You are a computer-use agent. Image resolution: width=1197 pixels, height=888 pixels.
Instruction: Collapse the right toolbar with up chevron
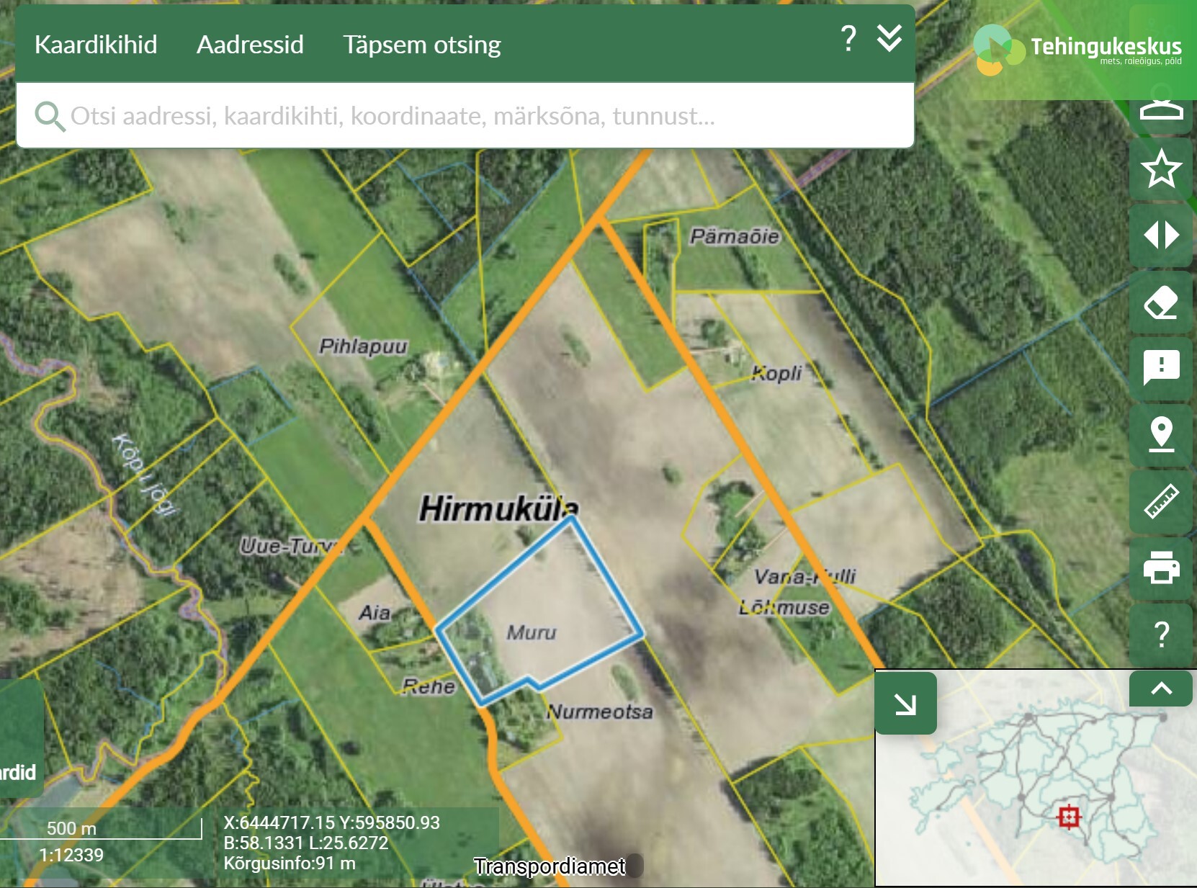(1160, 689)
